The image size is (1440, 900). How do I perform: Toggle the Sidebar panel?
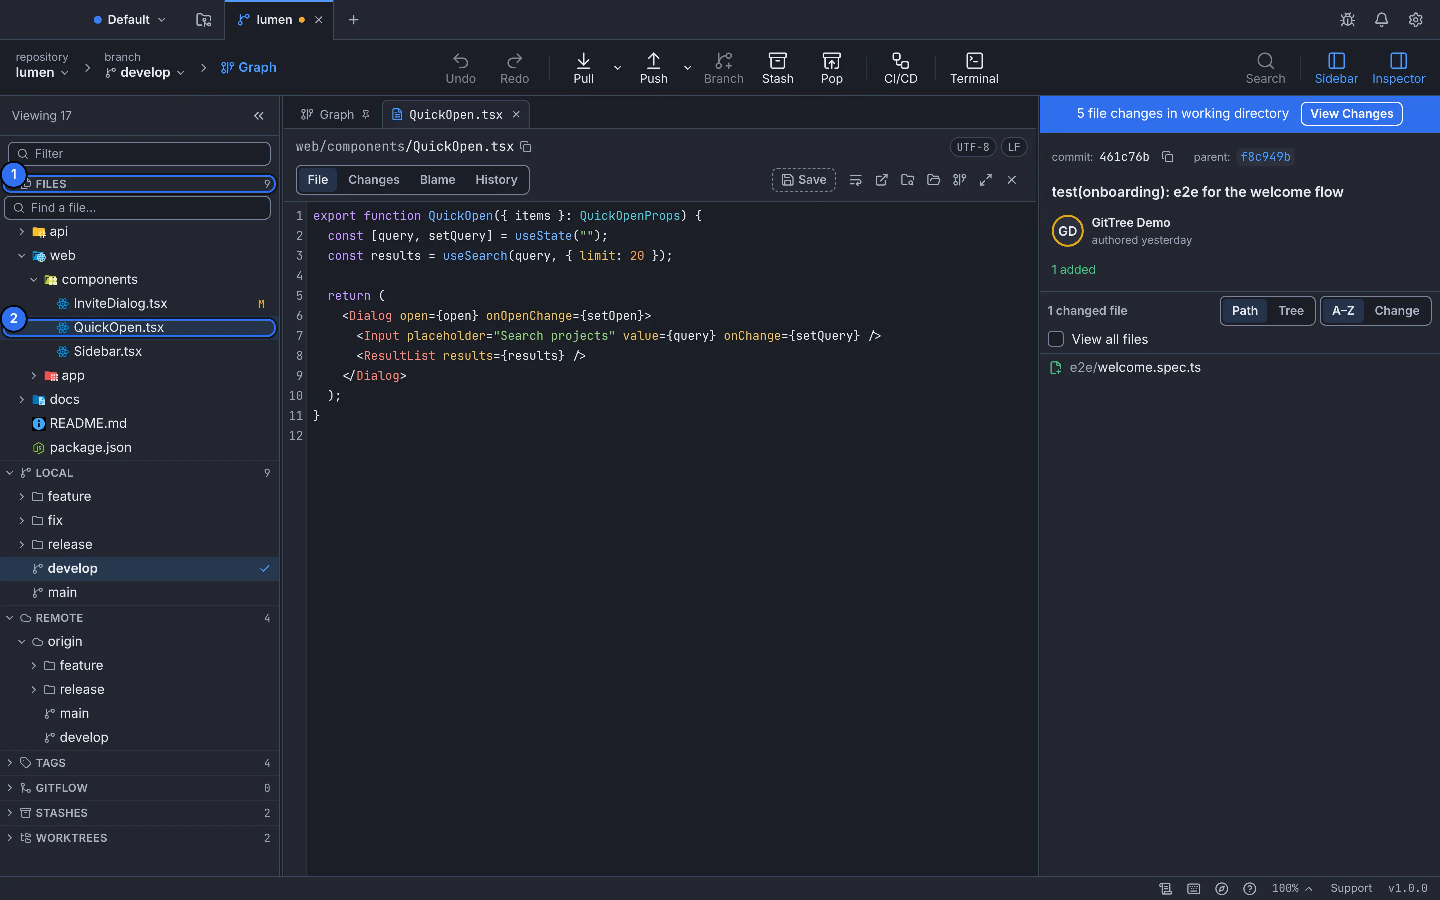1336,68
